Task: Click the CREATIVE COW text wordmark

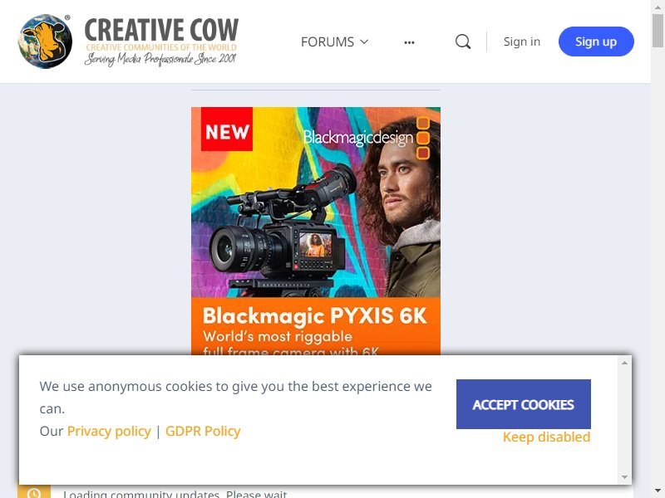Action: pyautogui.click(x=161, y=29)
